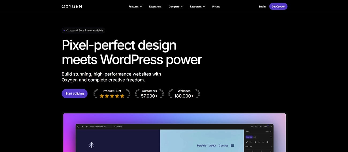Click the Login link

point(262,6)
